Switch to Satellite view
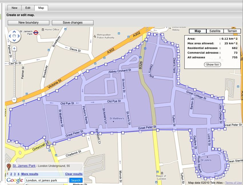This screenshot has width=243, height=185. pos(215,31)
